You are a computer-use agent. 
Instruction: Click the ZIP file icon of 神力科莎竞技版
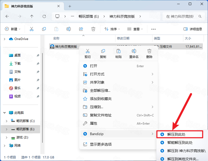(52, 46)
